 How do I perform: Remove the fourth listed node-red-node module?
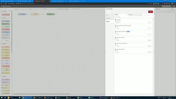[x=149, y=40]
